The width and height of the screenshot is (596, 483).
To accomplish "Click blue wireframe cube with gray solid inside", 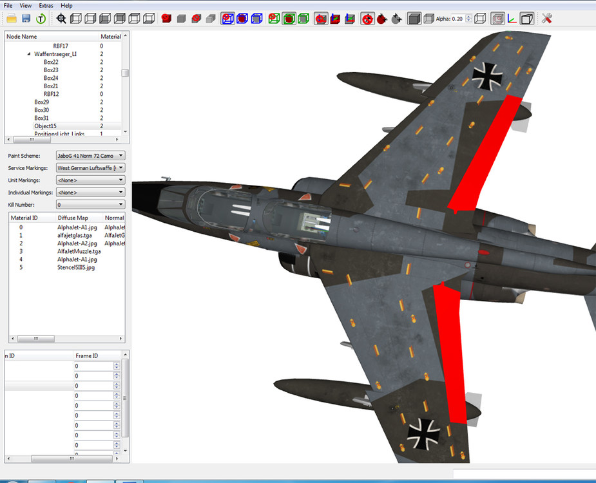I will tap(257, 18).
